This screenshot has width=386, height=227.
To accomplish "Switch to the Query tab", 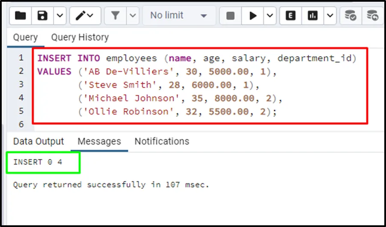I will (x=25, y=37).
